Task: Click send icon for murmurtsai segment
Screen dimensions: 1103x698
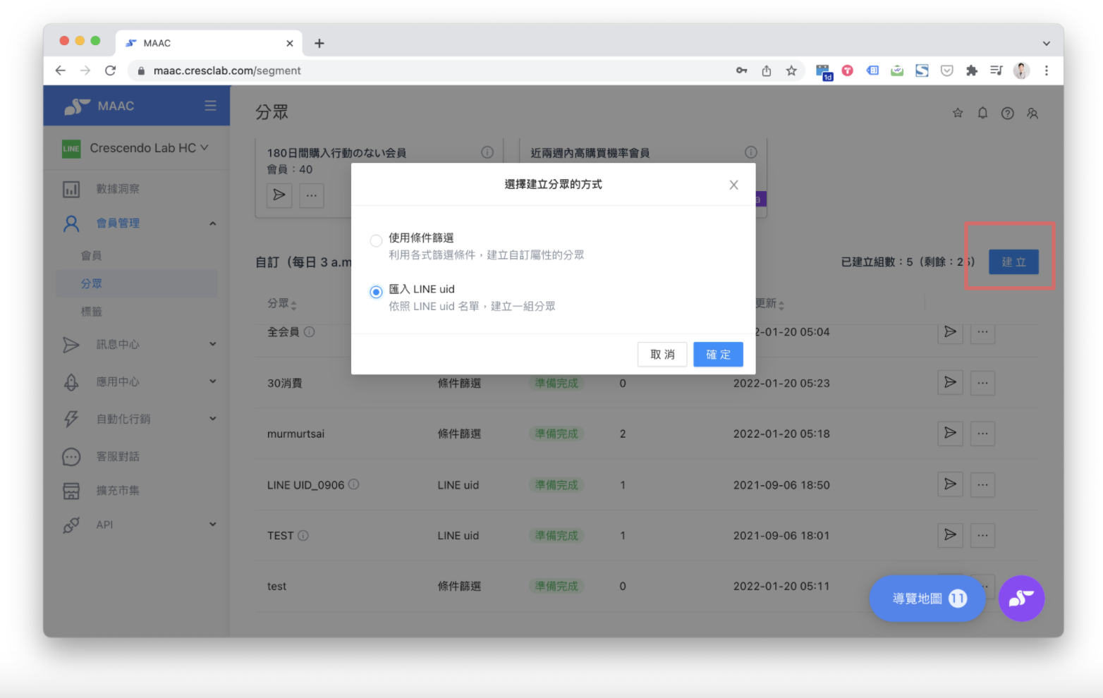Action: pos(950,433)
